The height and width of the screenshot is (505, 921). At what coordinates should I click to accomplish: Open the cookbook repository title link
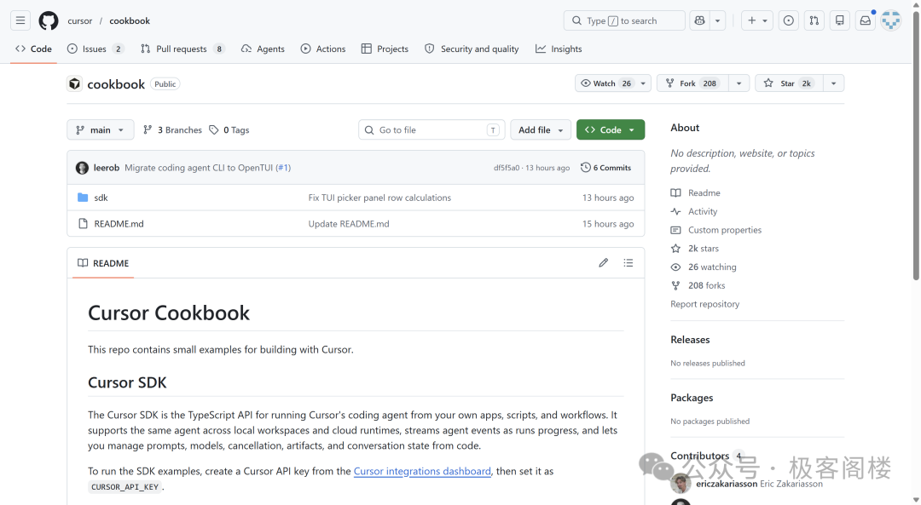pos(116,83)
